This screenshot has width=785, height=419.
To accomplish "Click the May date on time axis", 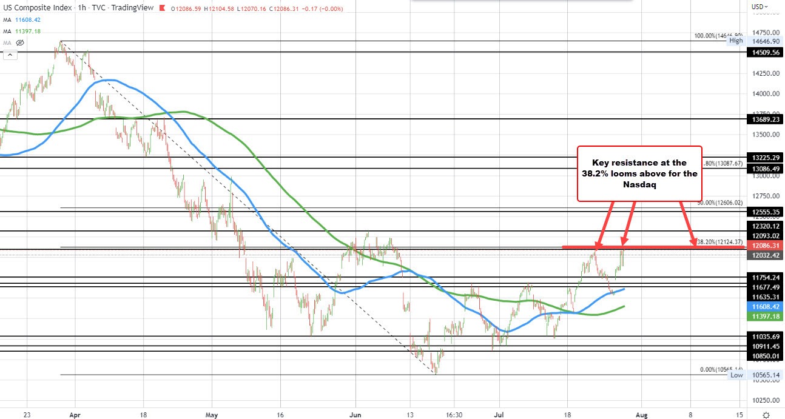I will coord(212,415).
